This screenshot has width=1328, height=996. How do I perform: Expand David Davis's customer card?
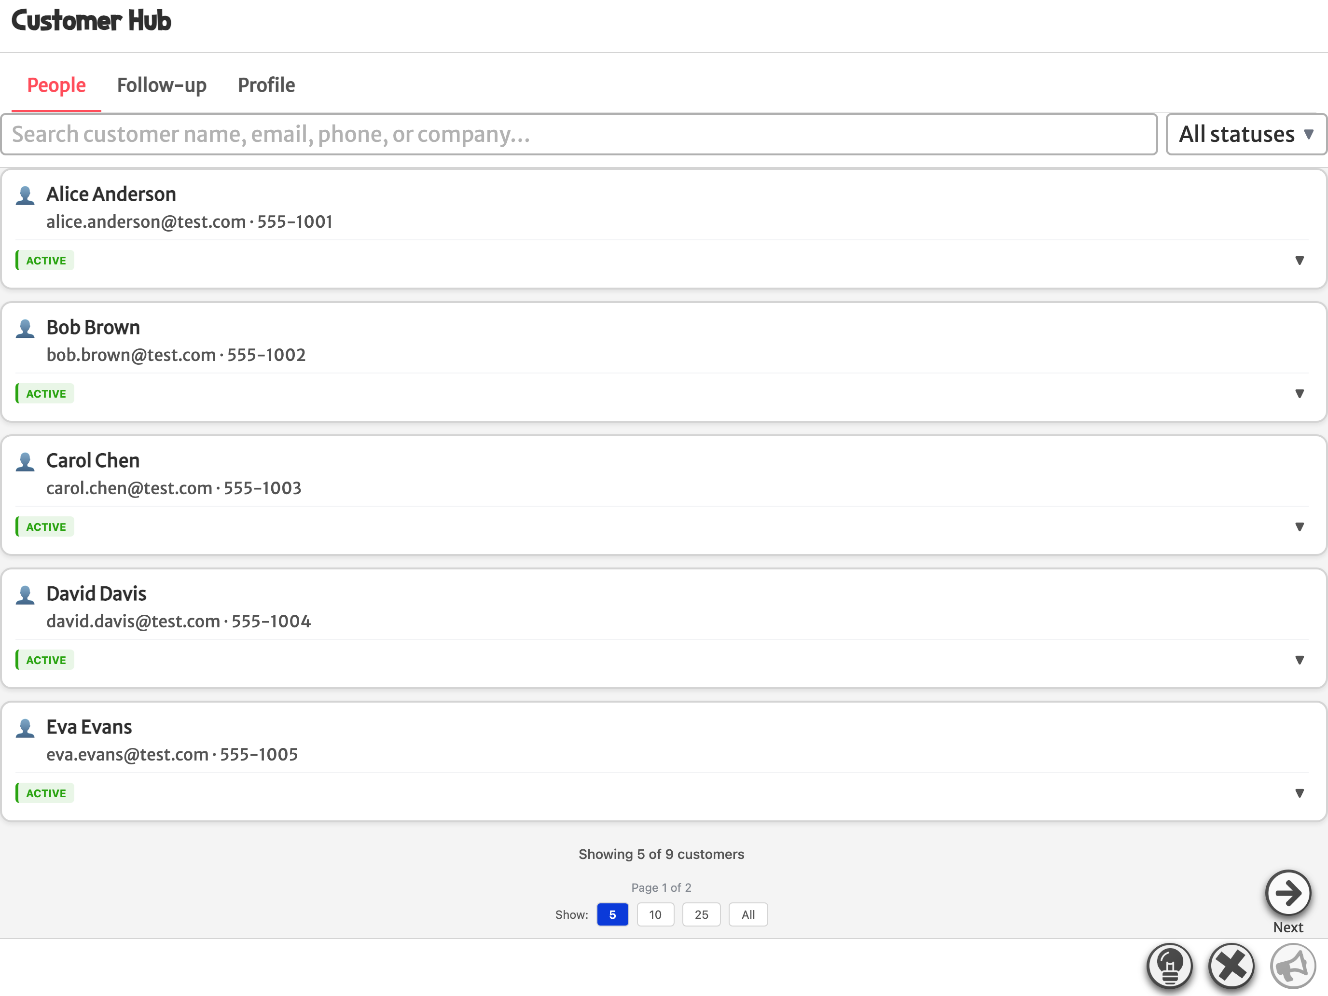coord(1299,661)
